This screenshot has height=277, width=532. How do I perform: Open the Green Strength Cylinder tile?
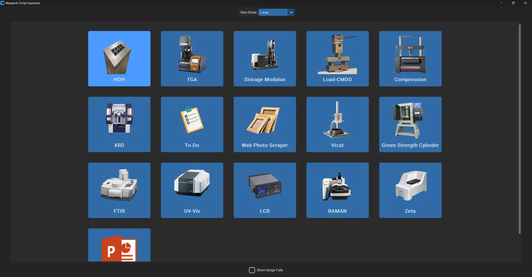click(x=410, y=124)
